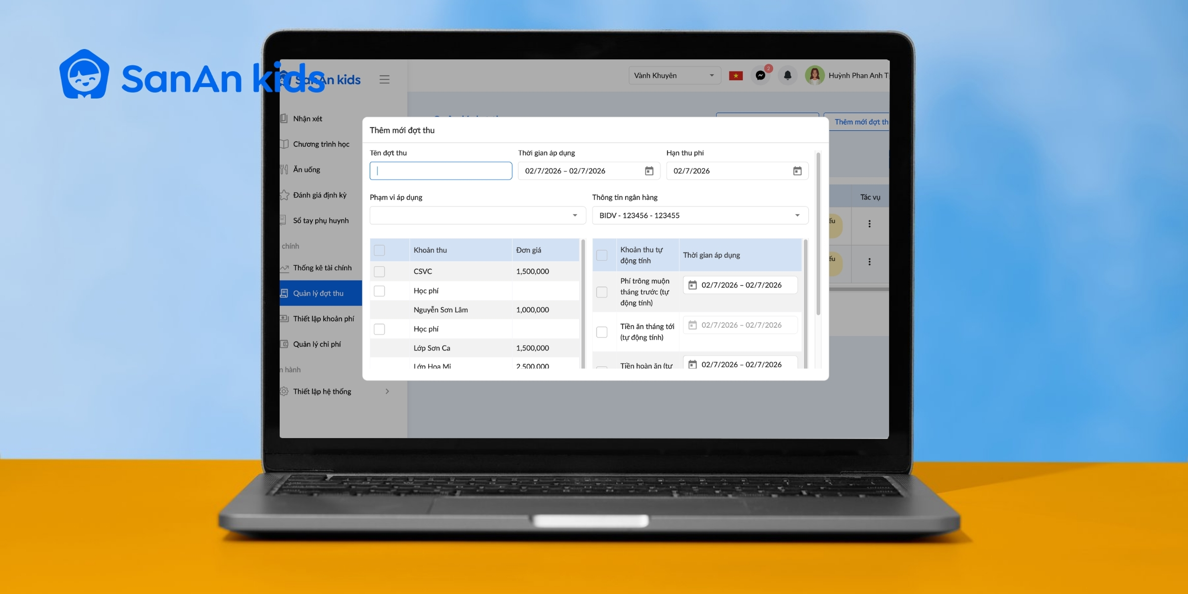Check the Học phí box above Nguyễn Sơn Lâm
1188x594 pixels.
tap(379, 291)
